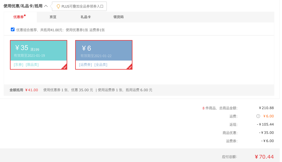Screen dimensions: 282x162
Task: Click the blue ¥6 coupon header area
Action: pyautogui.click(x=104, y=50)
